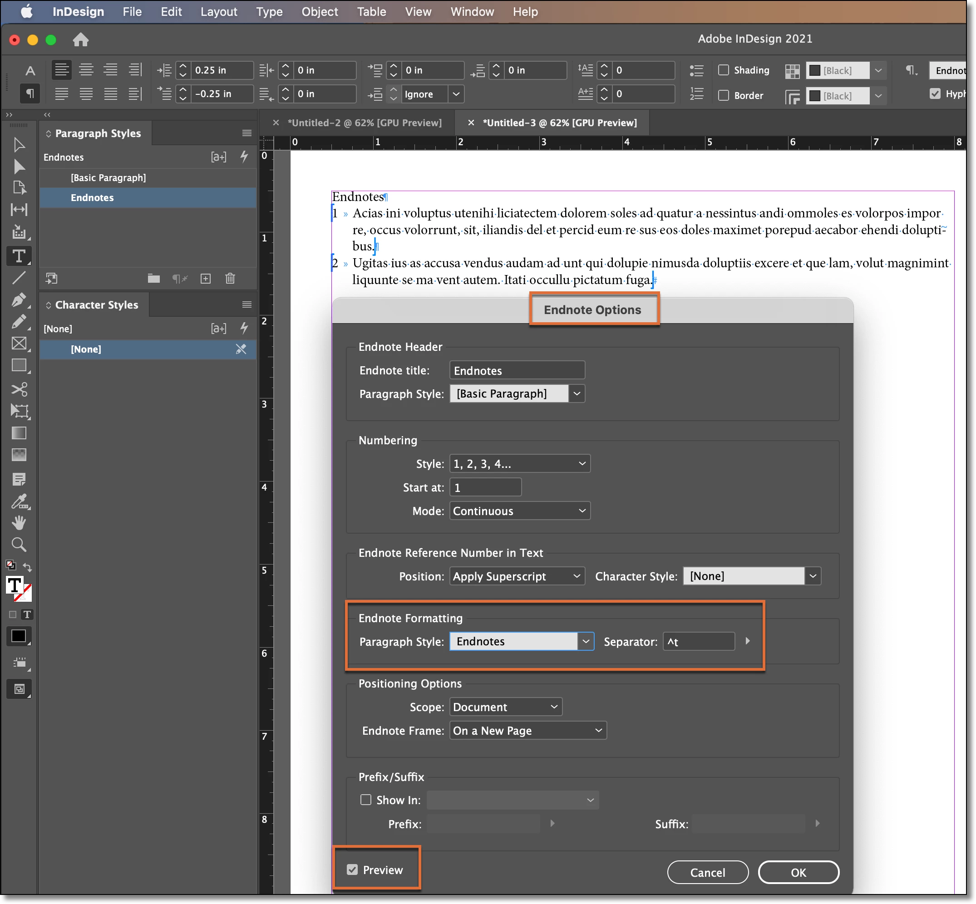
Task: Click the Pen tool icon
Action: click(x=19, y=300)
